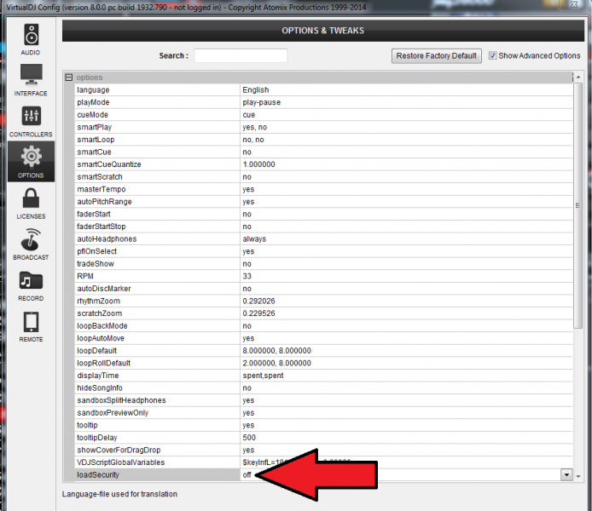
Task: Select the cueMode option row
Action: click(323, 115)
